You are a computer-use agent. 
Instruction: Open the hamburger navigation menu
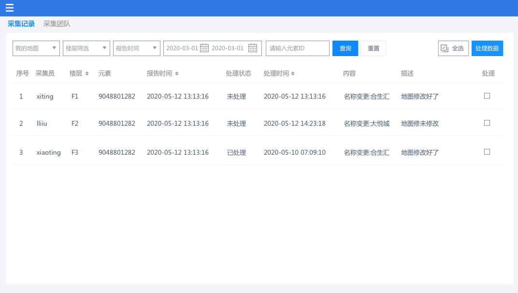[x=10, y=8]
